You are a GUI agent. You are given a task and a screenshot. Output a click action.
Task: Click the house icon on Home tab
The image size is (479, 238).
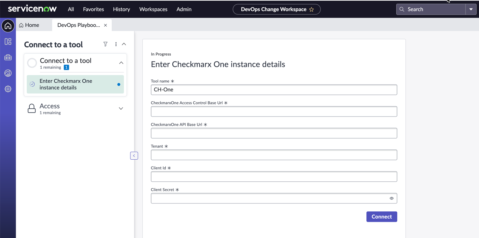pos(21,25)
